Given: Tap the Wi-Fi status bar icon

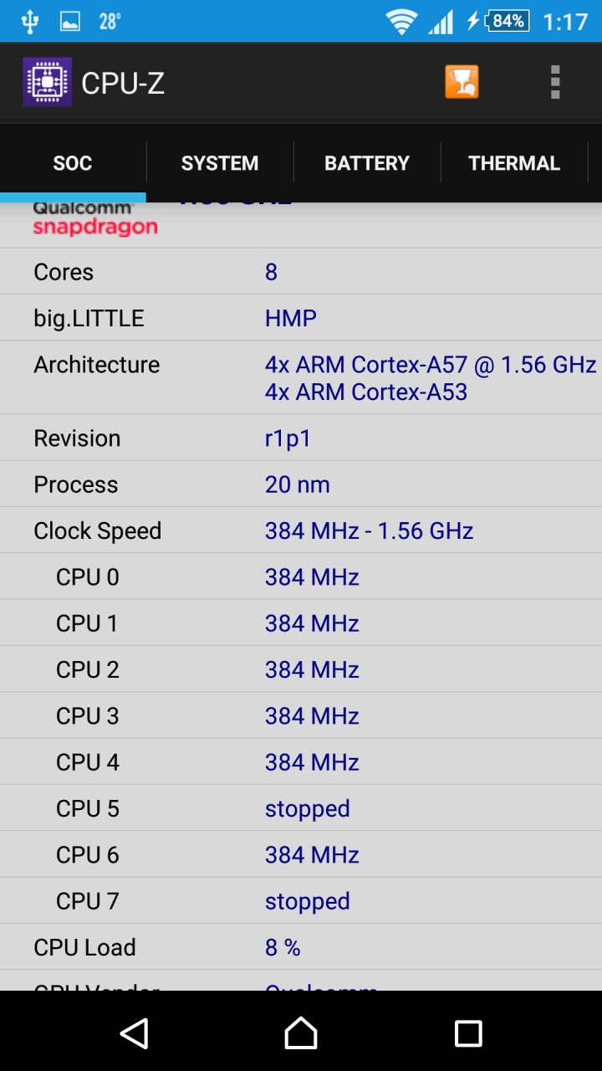Looking at the screenshot, I should [x=401, y=21].
